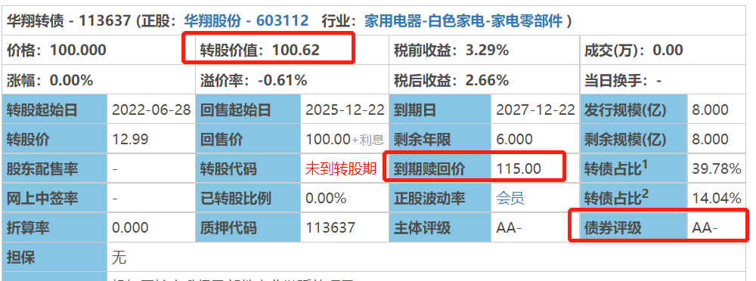Click the 股东配售率 header cell

coord(54,168)
